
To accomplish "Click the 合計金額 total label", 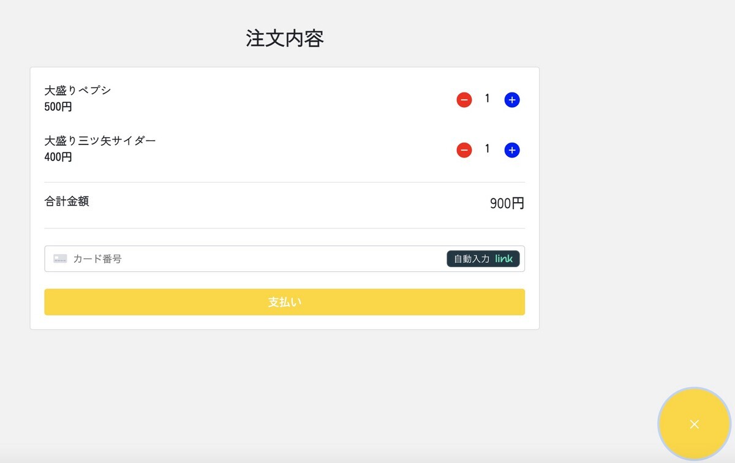I will click(67, 201).
